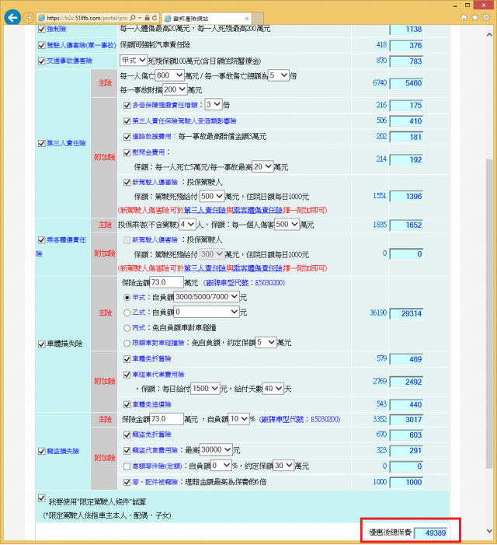The image size is (497, 545).
Task: Check the 高額零件險(定額) checkbox
Action: click(x=127, y=466)
